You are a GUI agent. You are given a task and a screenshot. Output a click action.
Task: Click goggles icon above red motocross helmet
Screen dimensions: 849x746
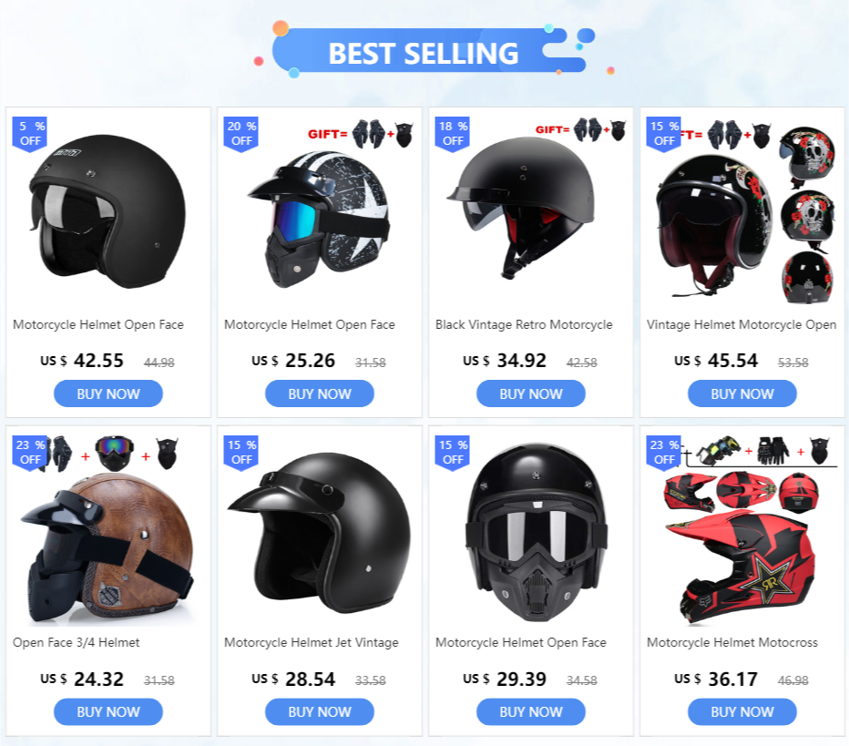click(718, 450)
